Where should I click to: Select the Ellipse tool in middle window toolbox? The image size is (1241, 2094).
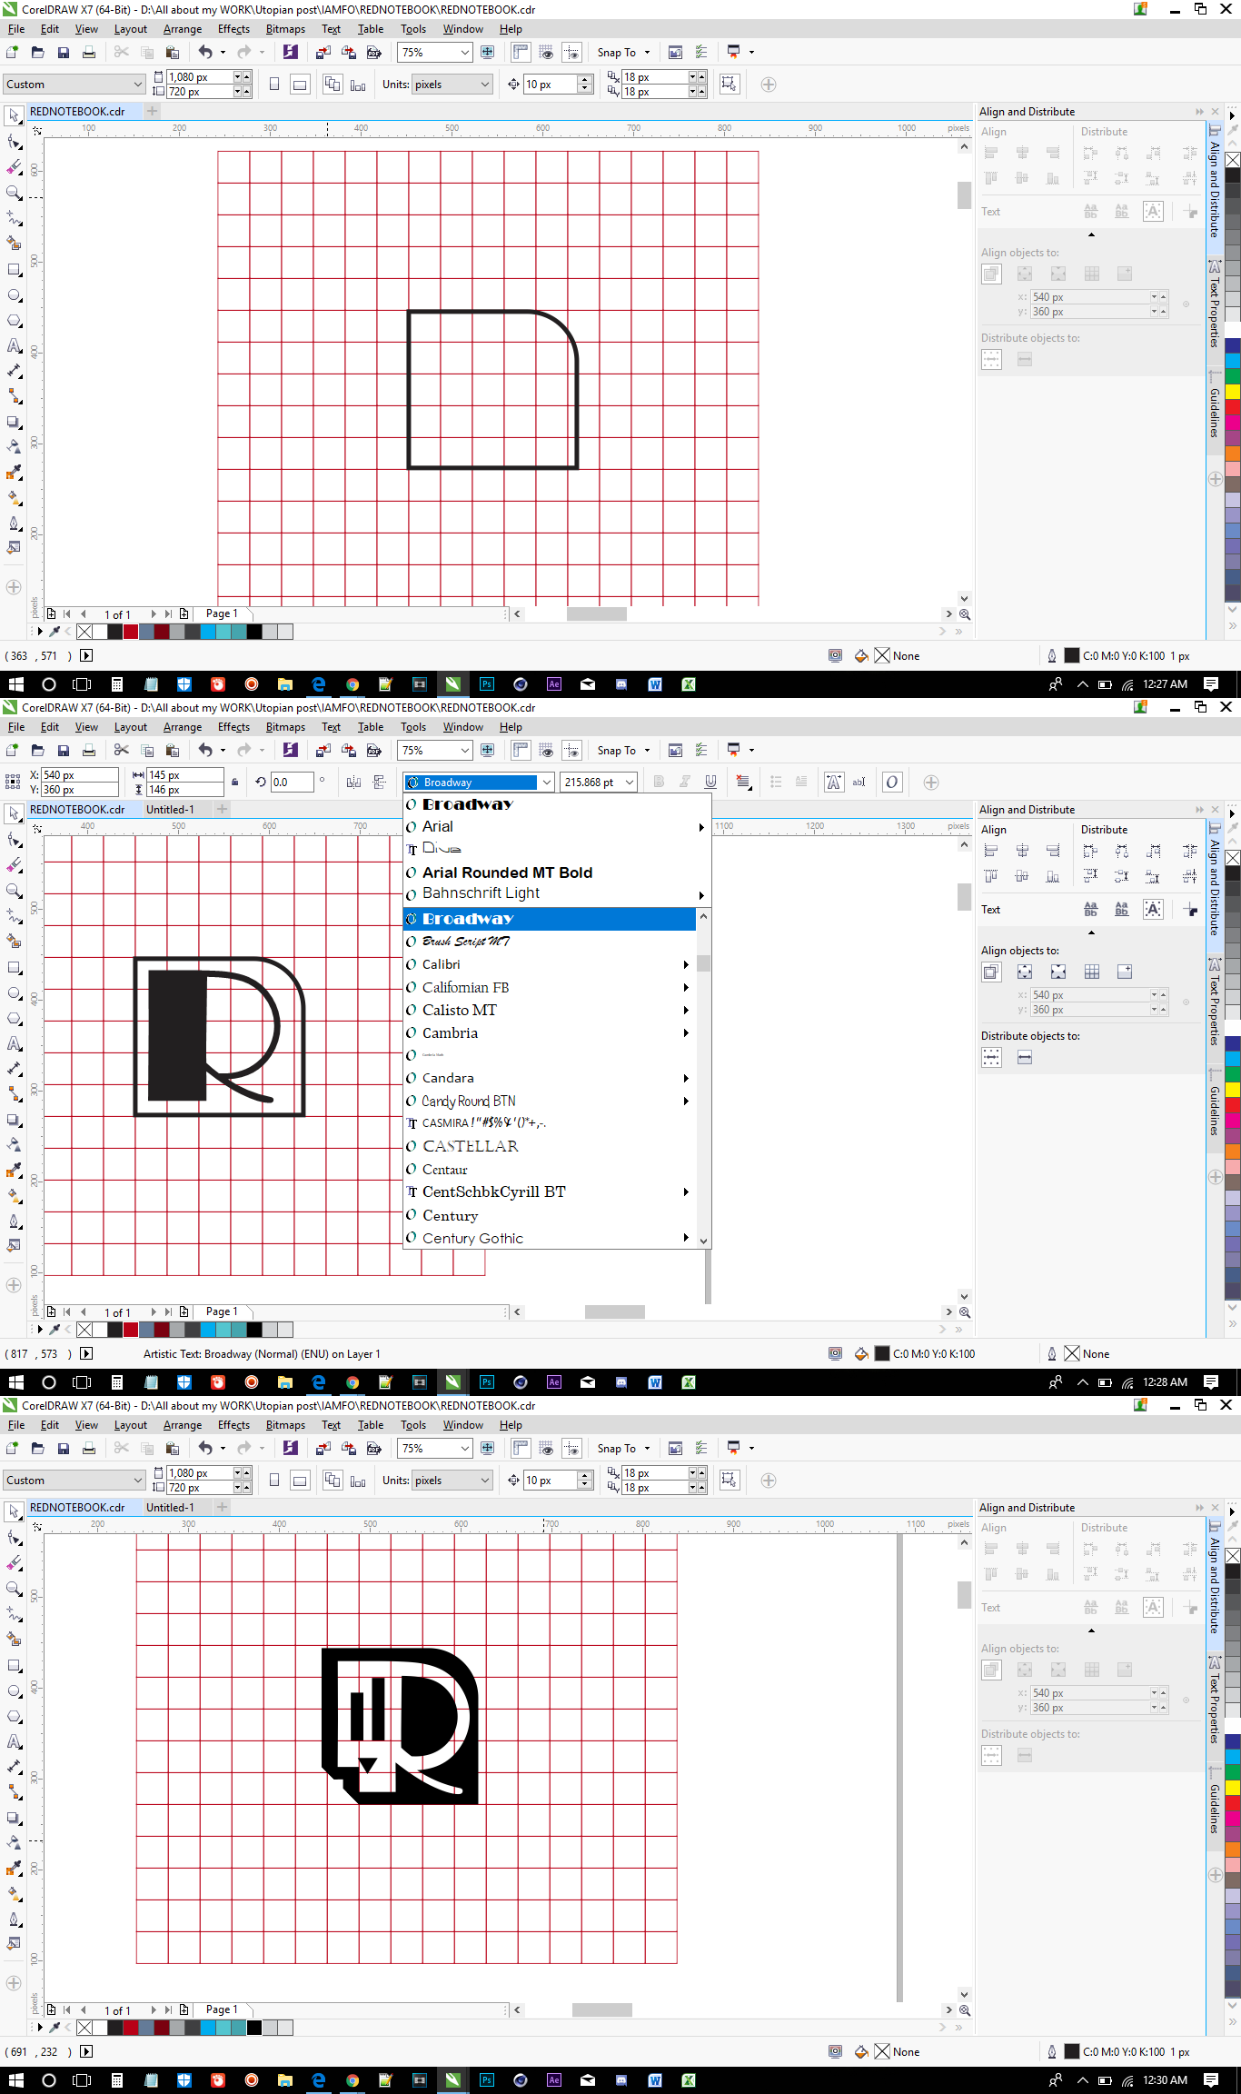pyautogui.click(x=15, y=992)
